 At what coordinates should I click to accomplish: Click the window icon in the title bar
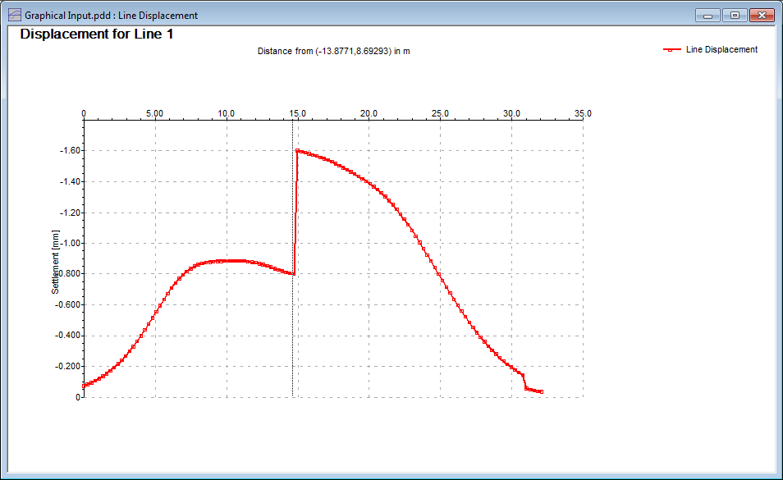pos(15,15)
